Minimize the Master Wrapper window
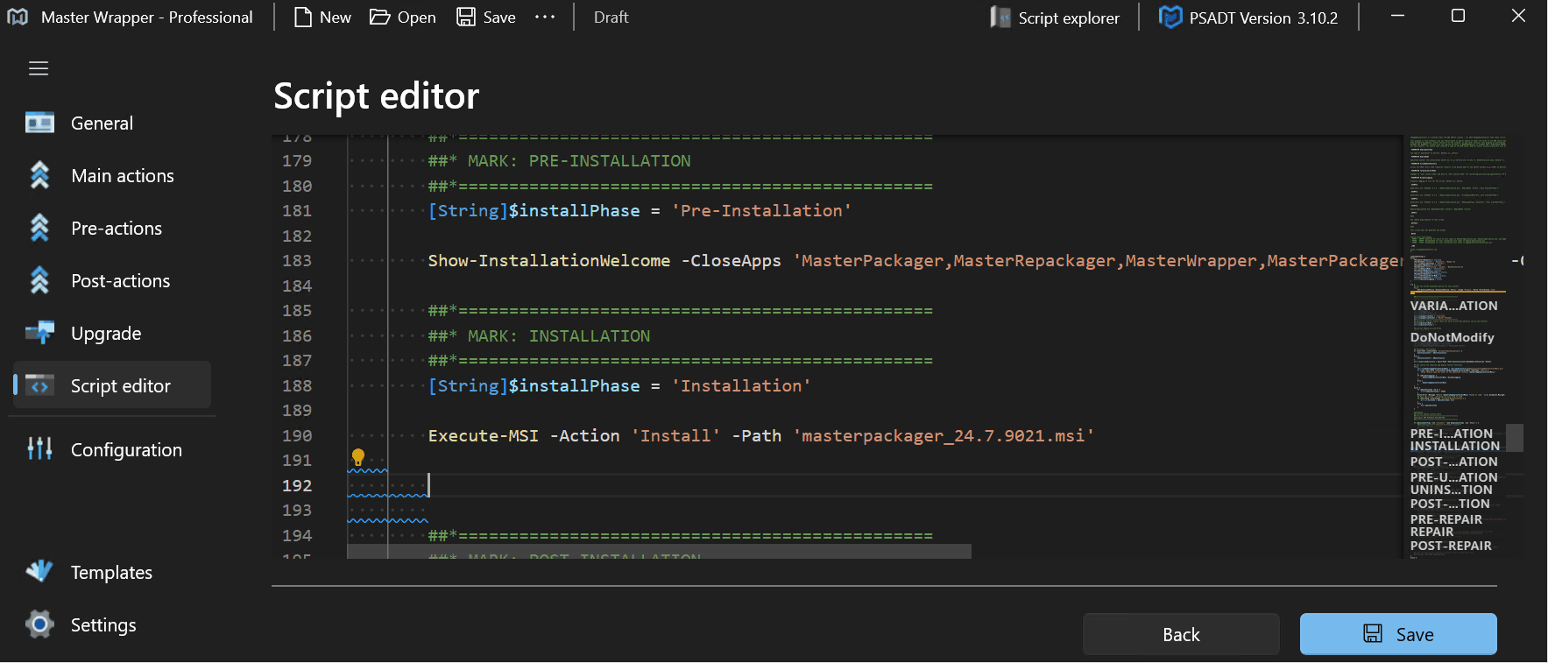The height and width of the screenshot is (663, 1548). coord(1397,16)
